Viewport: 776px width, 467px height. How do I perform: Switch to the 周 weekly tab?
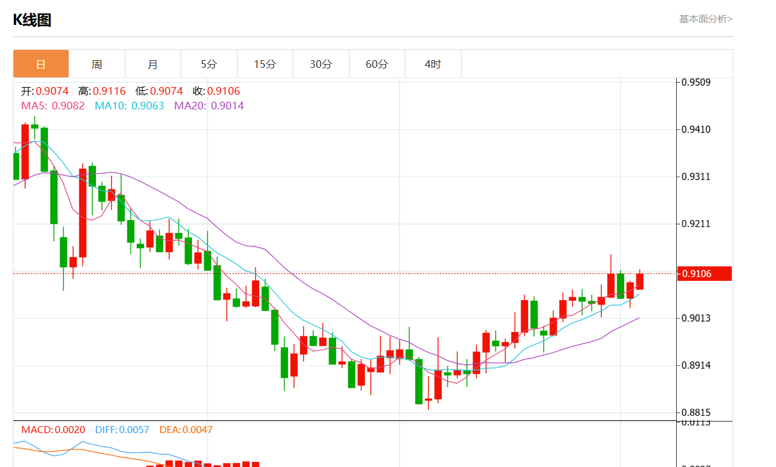(97, 64)
